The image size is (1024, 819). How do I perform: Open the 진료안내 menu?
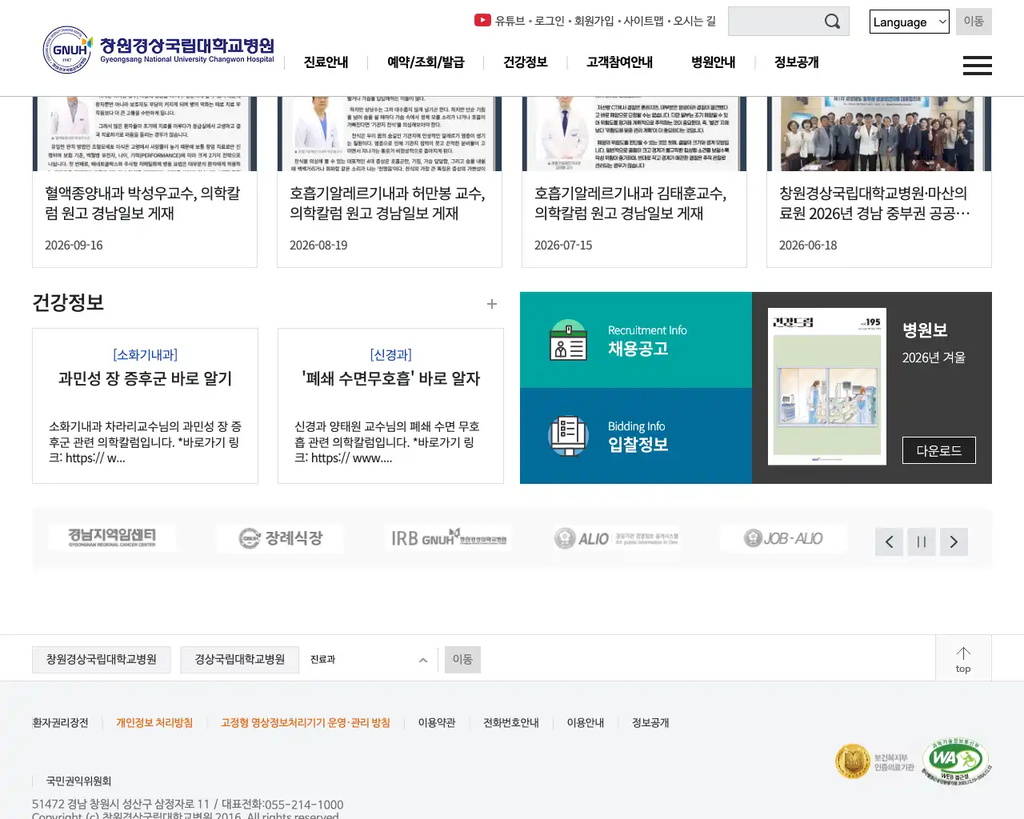pos(326,62)
